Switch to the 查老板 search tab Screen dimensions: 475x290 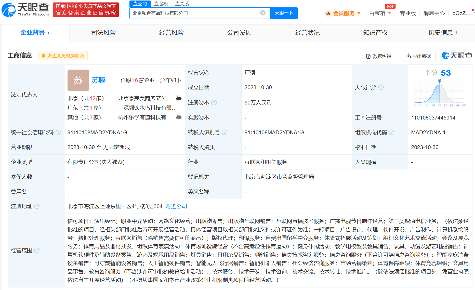tap(161, 4)
